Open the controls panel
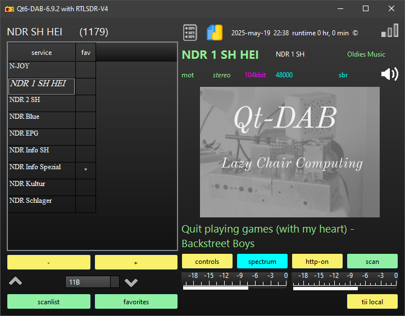 pos(207,262)
